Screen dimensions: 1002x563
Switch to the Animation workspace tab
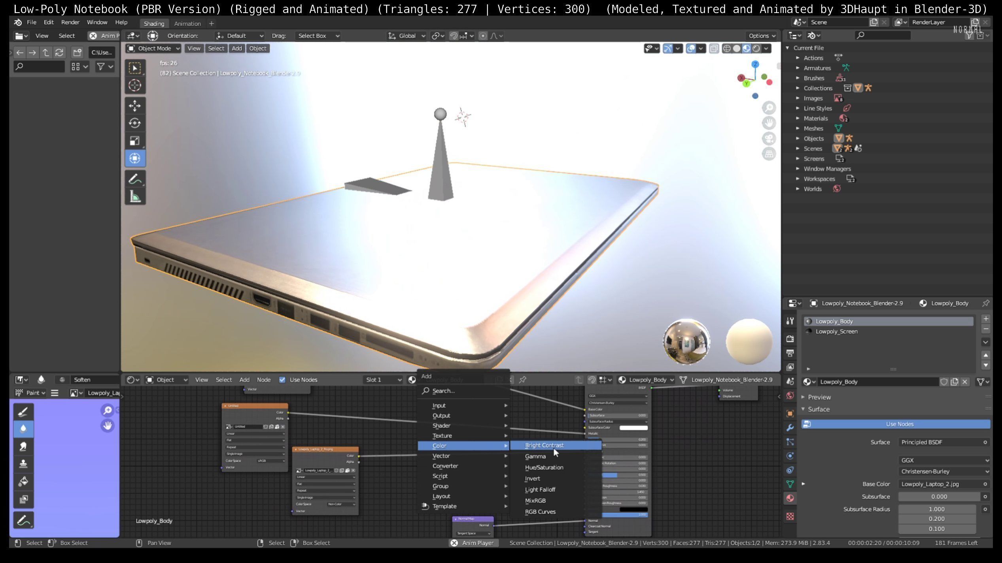coord(187,23)
